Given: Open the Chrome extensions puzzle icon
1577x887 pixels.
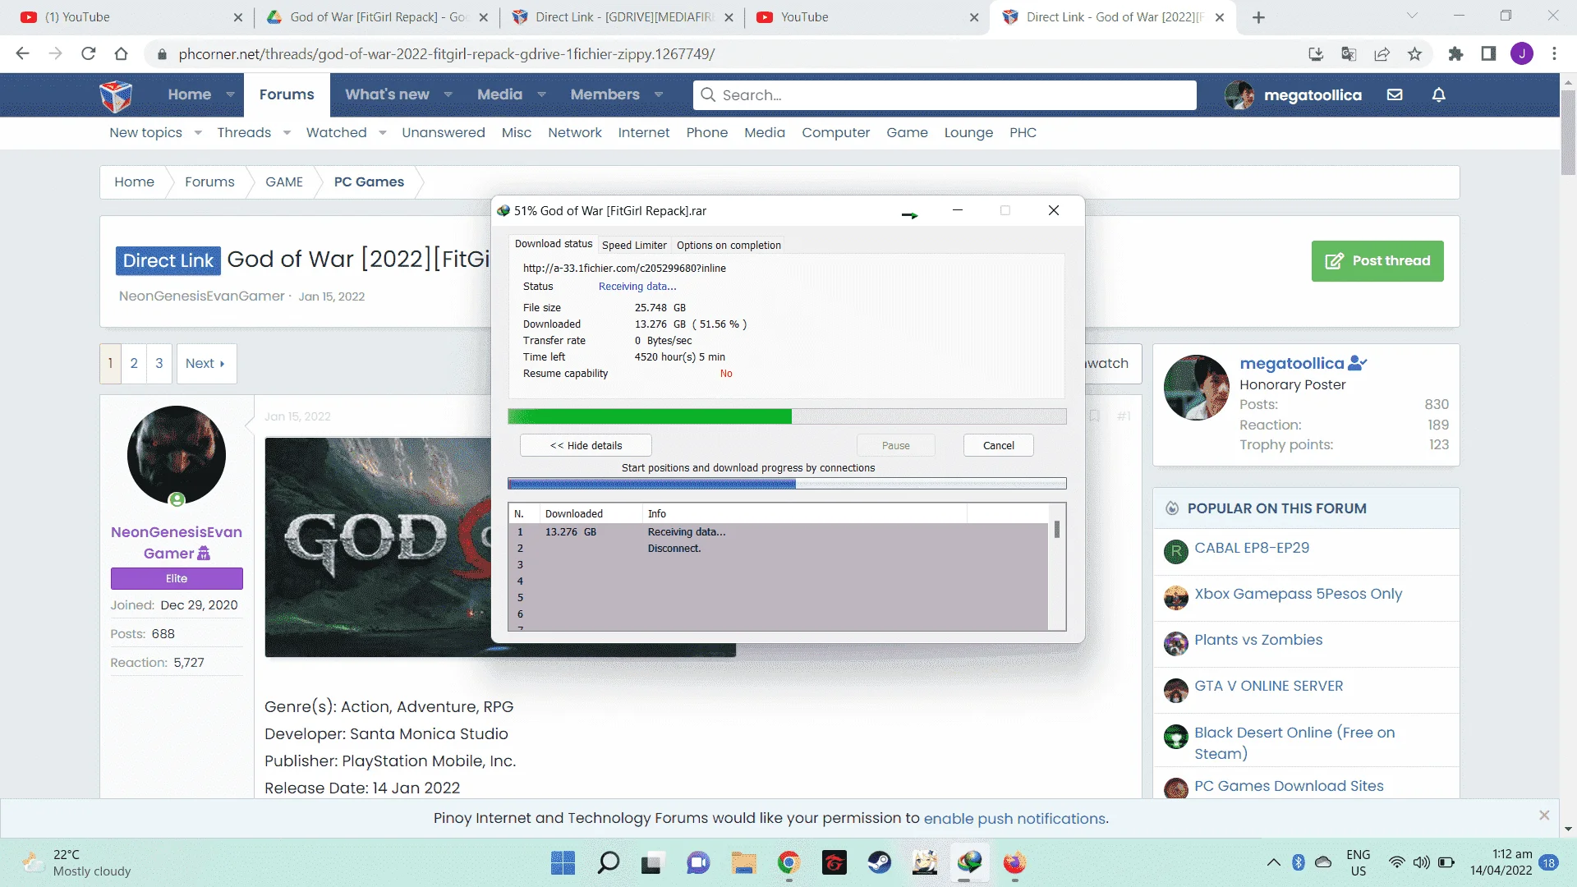Looking at the screenshot, I should coord(1455,54).
